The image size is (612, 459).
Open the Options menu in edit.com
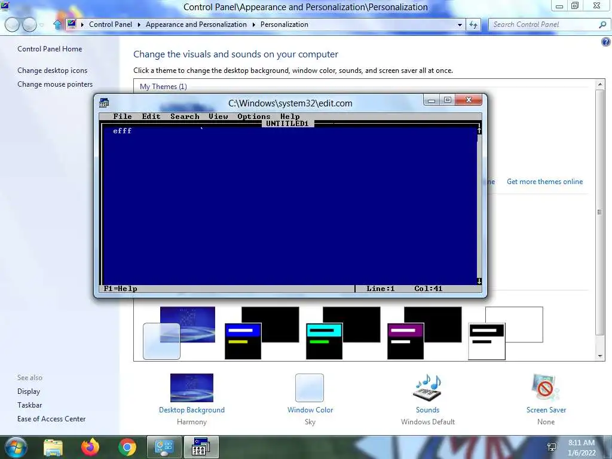click(253, 117)
